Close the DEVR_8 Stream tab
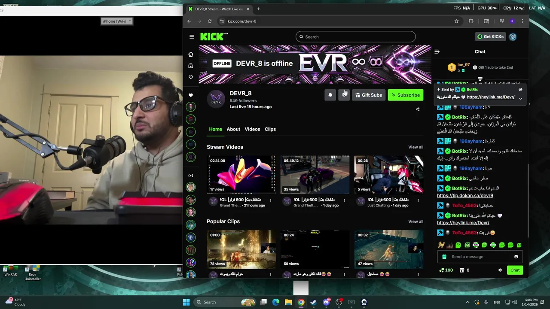 (x=248, y=9)
